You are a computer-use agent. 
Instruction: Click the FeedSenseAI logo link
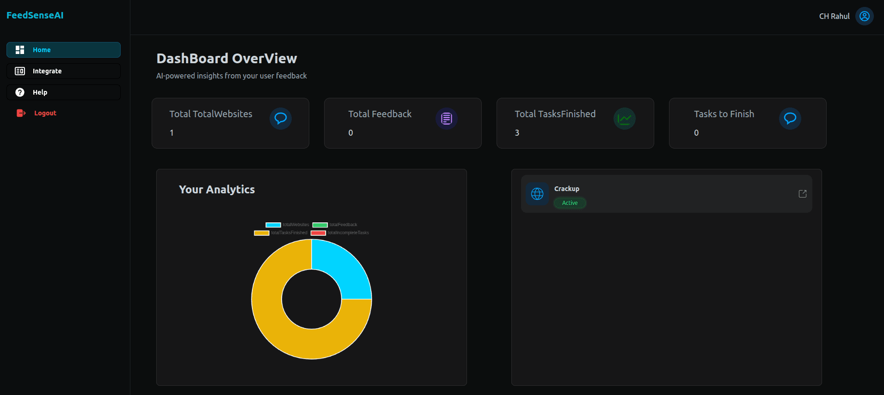[x=35, y=15]
